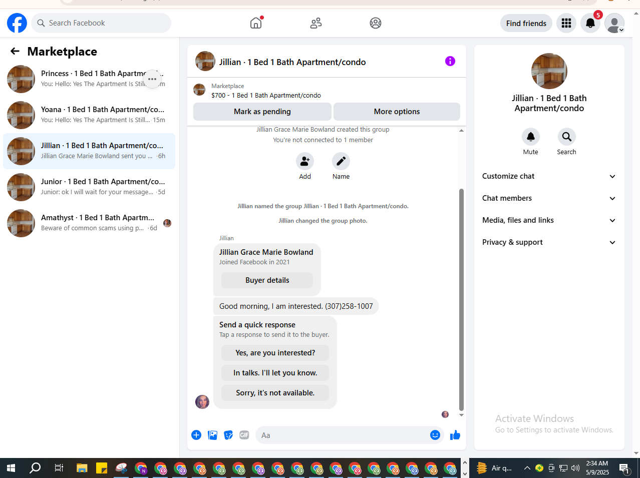Open the Facebook menu grid icon
The height and width of the screenshot is (478, 640).
point(566,23)
